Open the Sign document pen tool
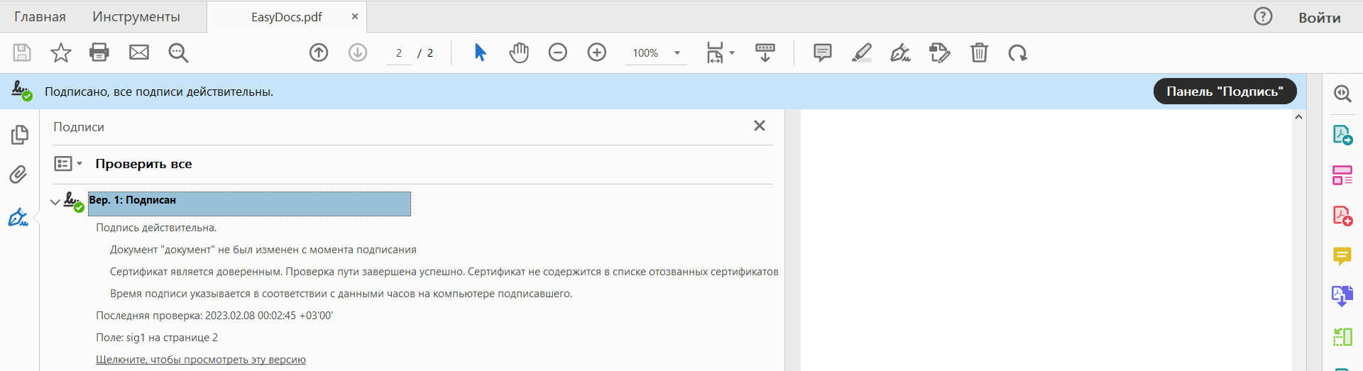 [x=901, y=52]
